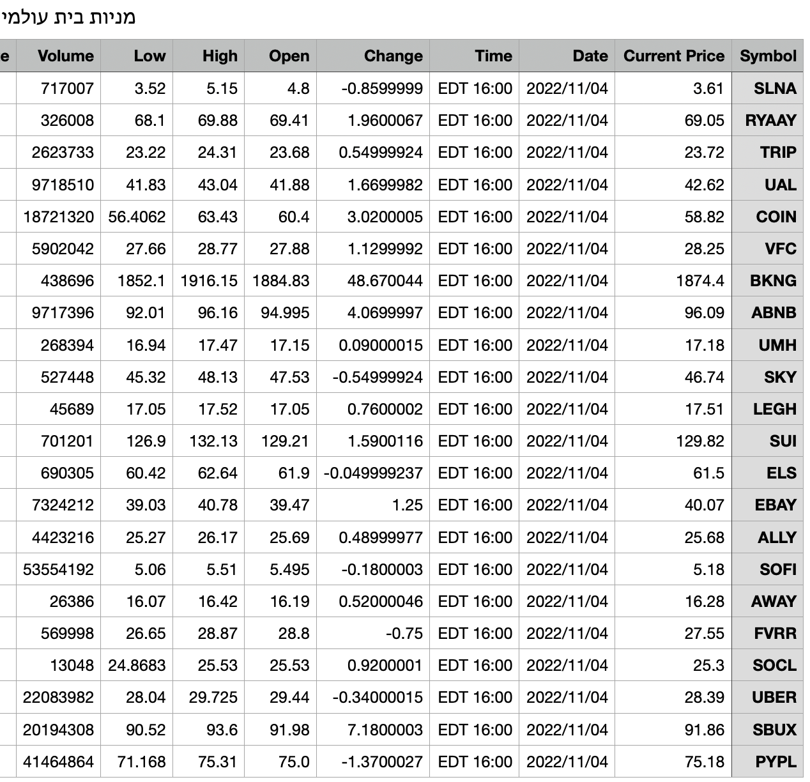This screenshot has width=810, height=782.
Task: Select the change value 7.1800003
Action: (x=373, y=730)
